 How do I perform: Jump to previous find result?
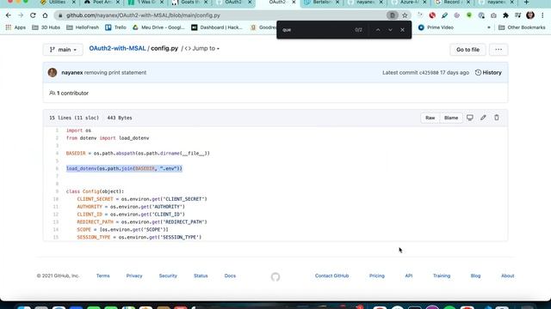pyautogui.click(x=378, y=30)
